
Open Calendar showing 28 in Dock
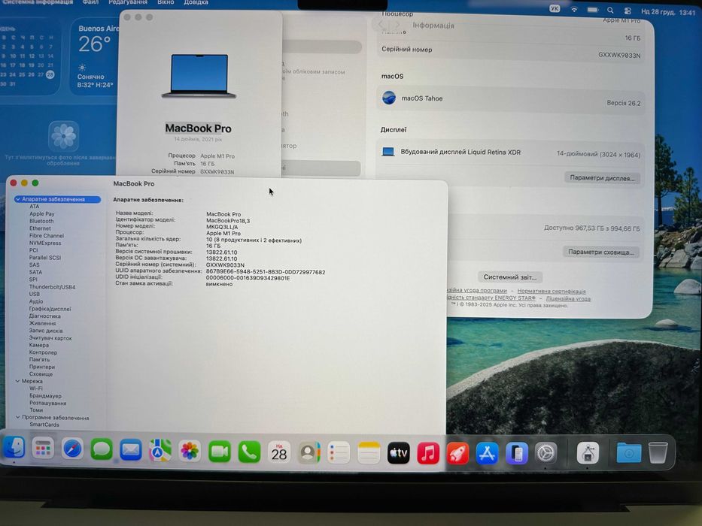coord(279,452)
